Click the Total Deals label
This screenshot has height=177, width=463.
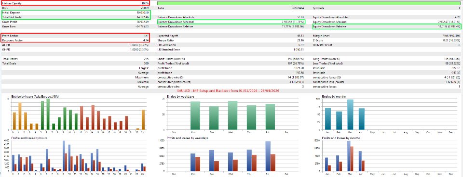pos(9,63)
